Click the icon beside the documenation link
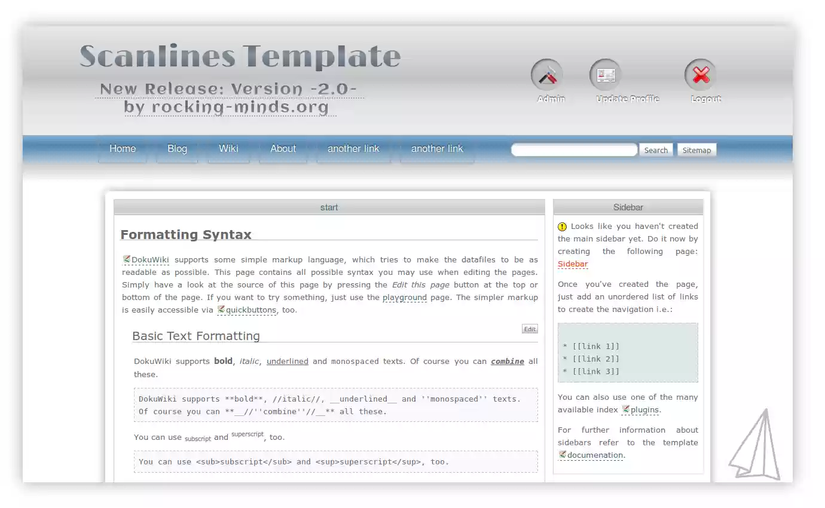Viewport: 825px width, 508px height. click(x=562, y=455)
